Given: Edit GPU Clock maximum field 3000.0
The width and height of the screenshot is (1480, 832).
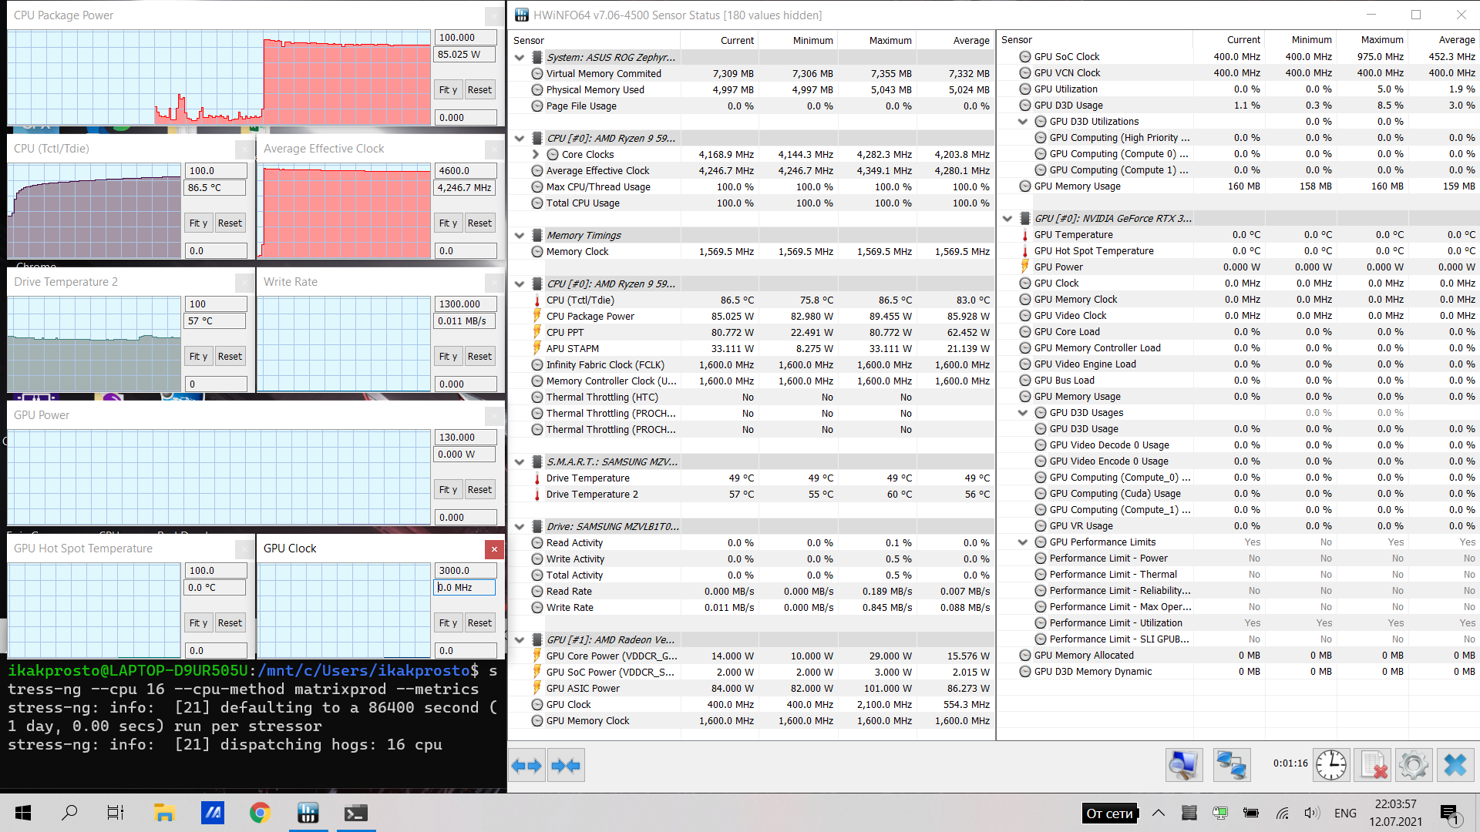Looking at the screenshot, I should (466, 571).
